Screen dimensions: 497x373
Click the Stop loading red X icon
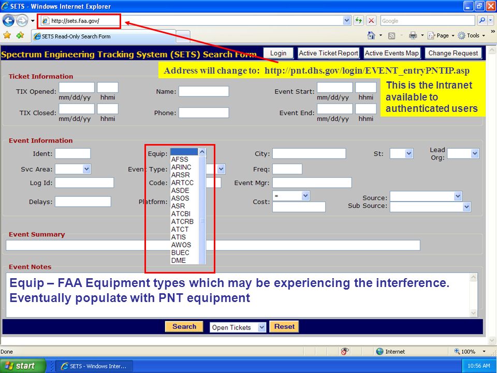click(x=371, y=21)
